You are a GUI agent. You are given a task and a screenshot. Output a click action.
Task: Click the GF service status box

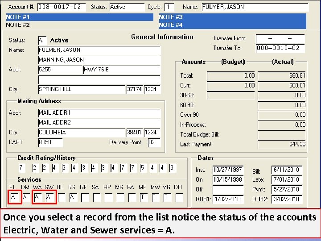click(85, 198)
